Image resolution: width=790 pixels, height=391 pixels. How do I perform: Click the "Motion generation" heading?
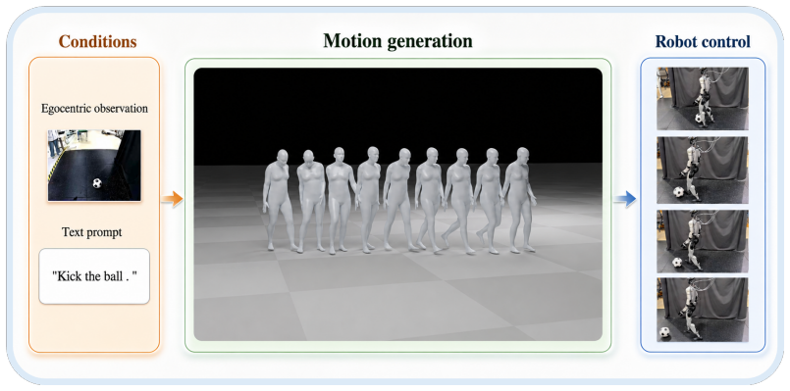[x=398, y=41]
